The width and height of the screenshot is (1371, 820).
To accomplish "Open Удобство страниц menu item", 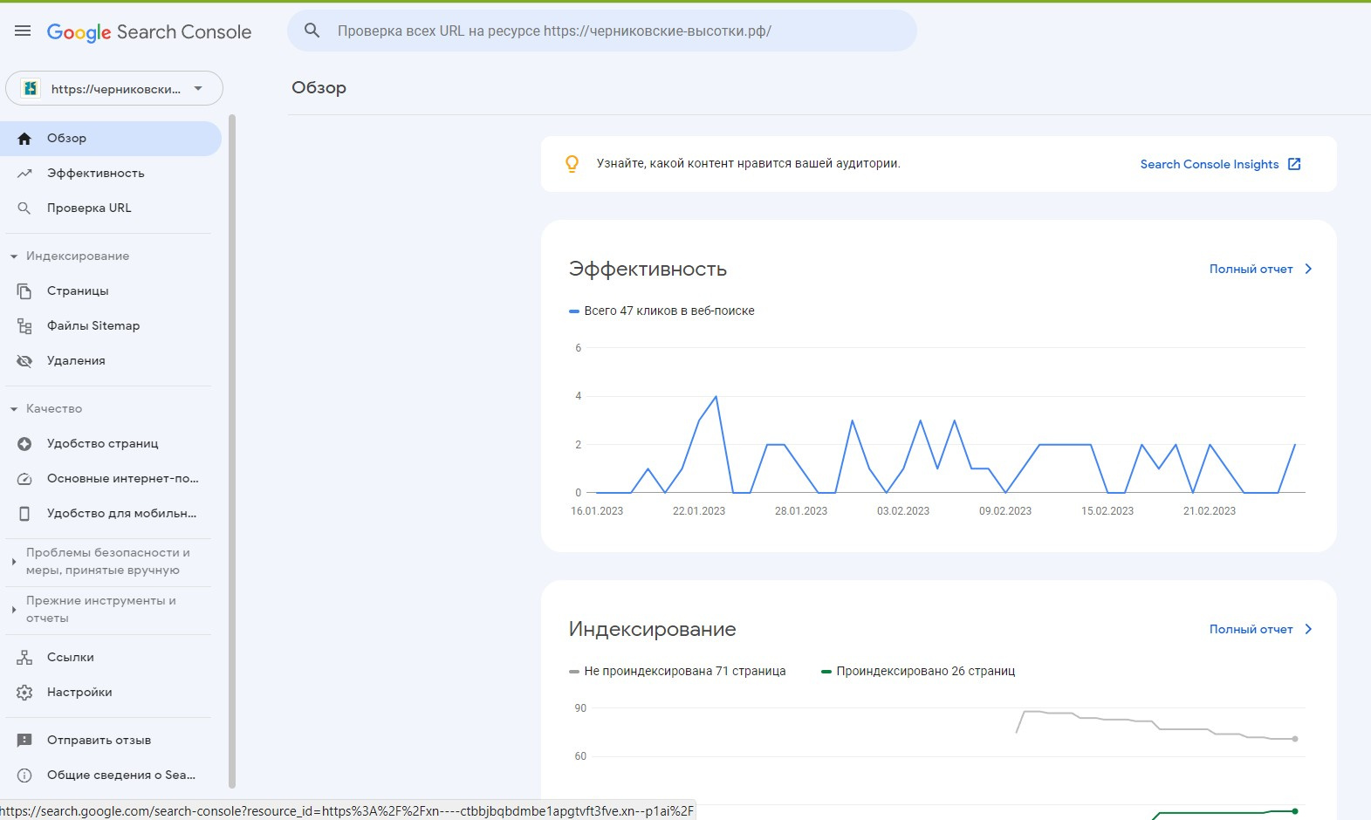I will (102, 444).
